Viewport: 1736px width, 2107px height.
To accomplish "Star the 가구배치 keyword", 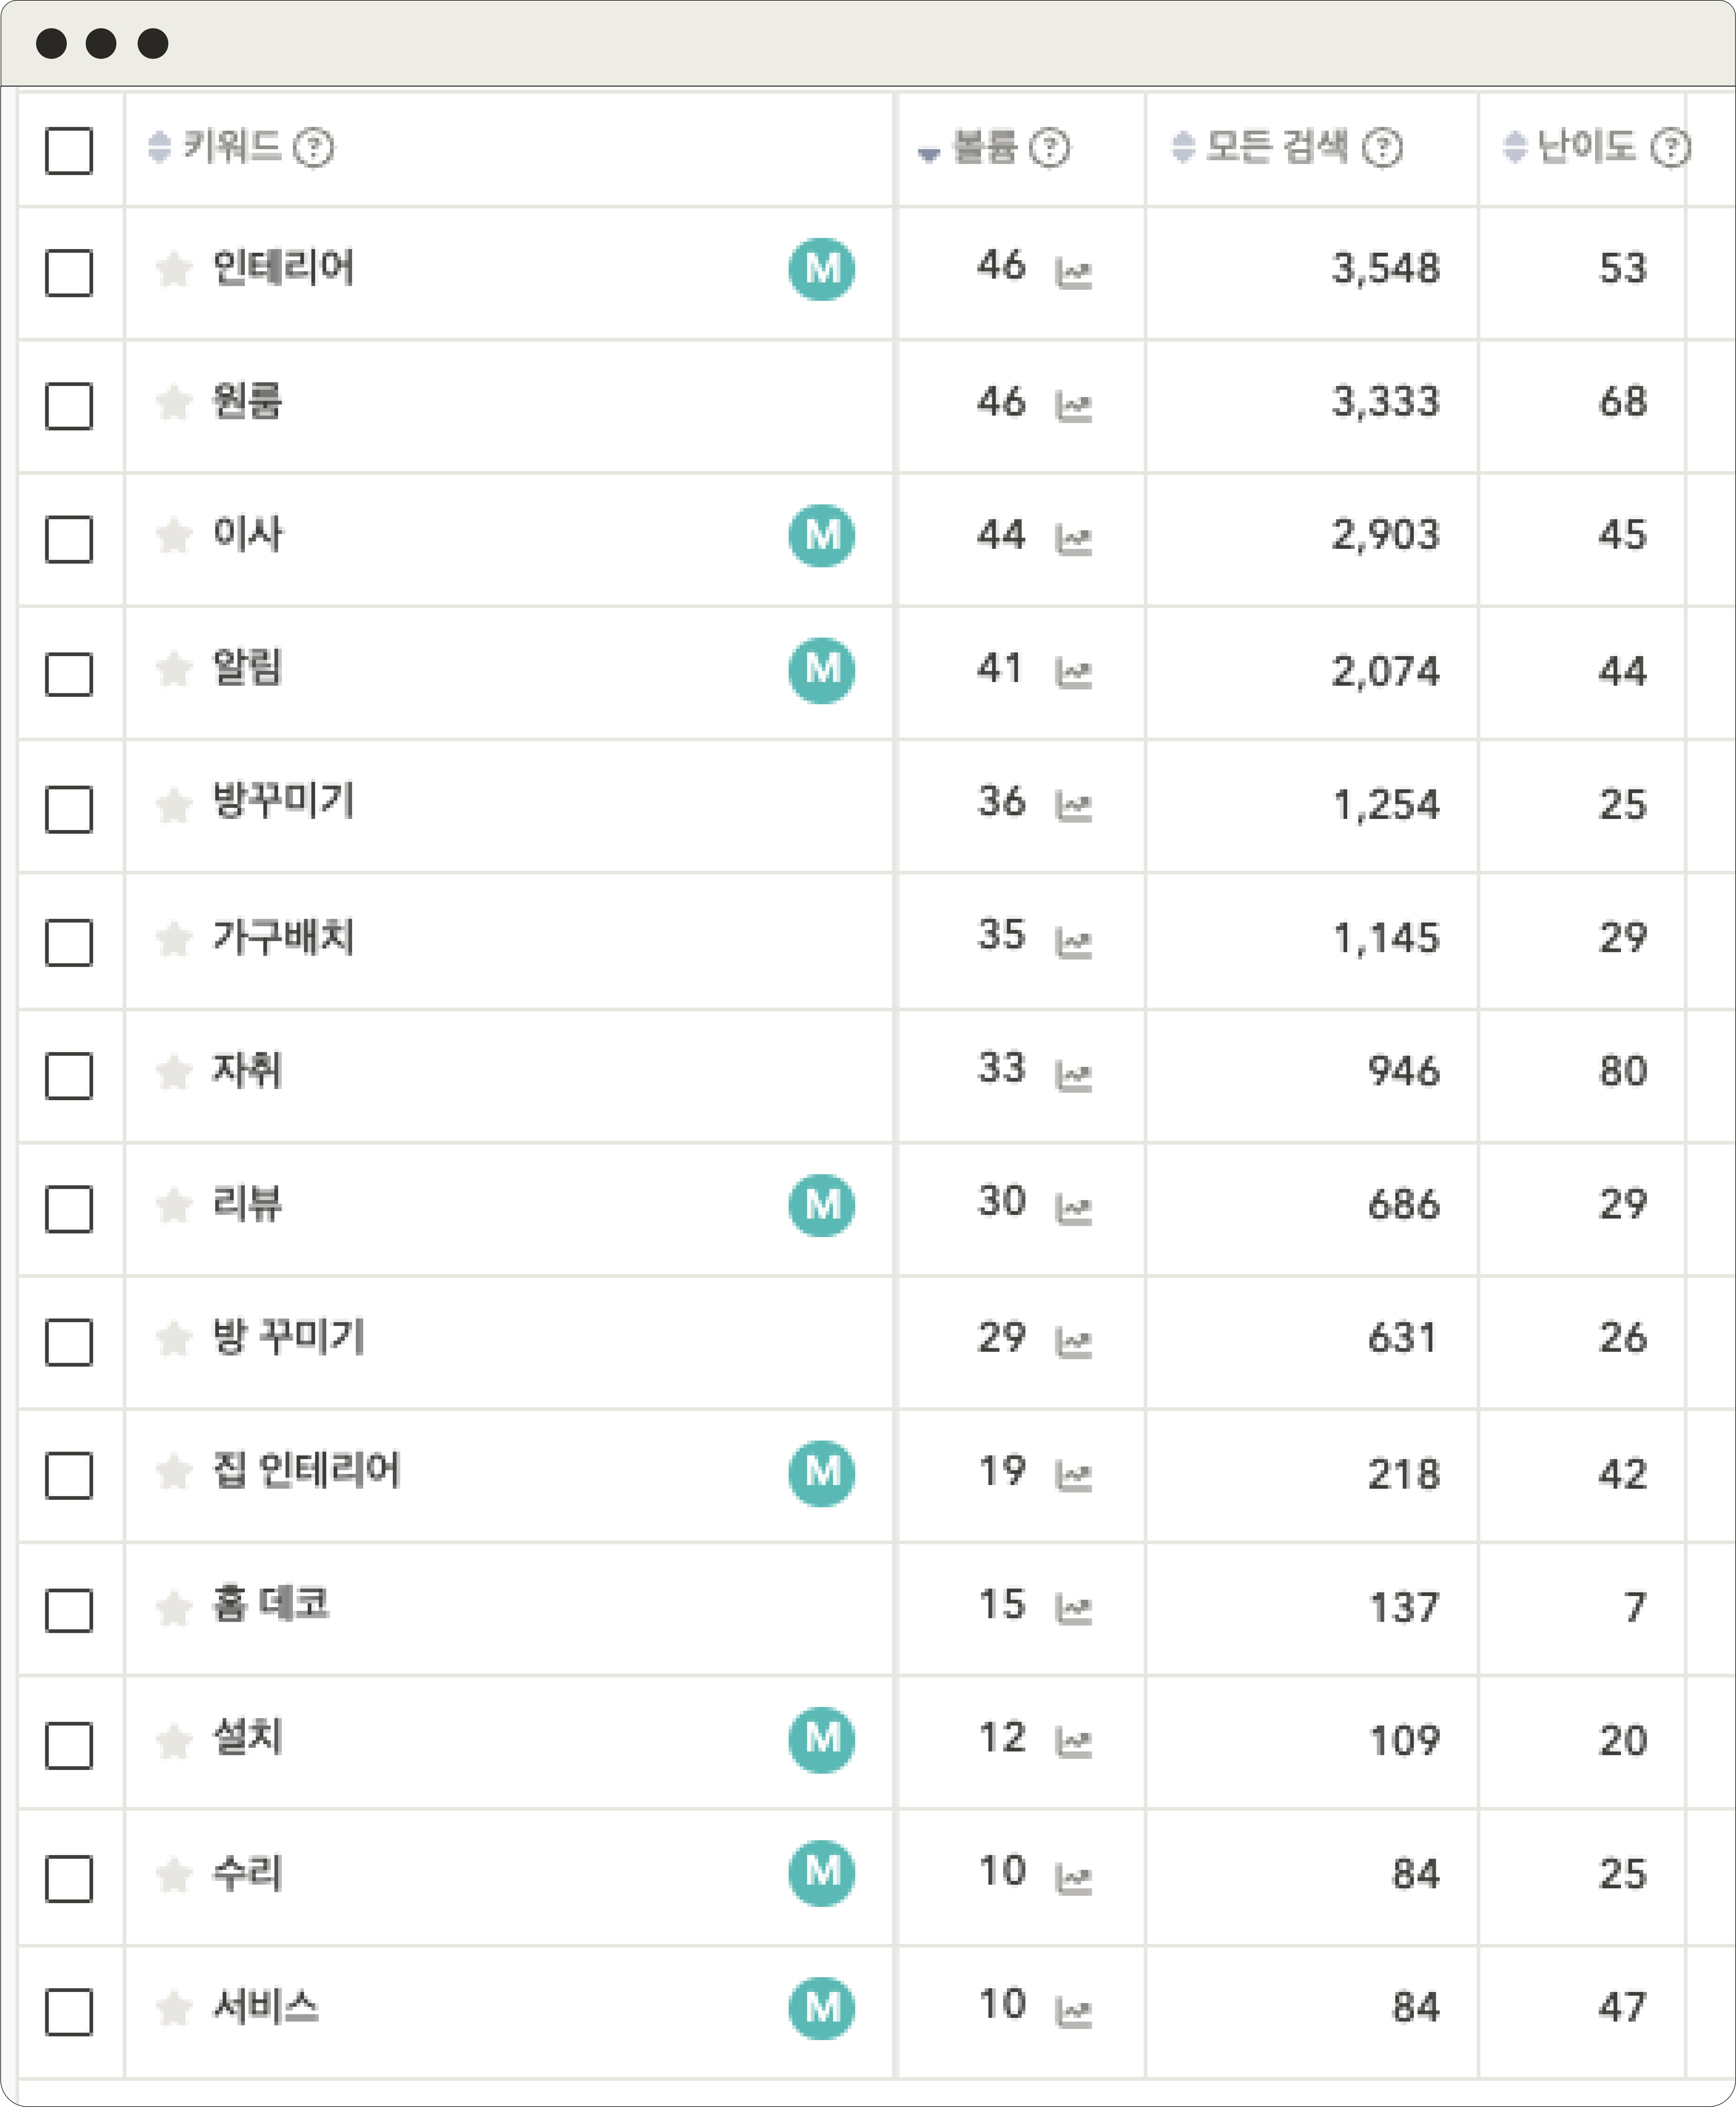I will pyautogui.click(x=174, y=938).
